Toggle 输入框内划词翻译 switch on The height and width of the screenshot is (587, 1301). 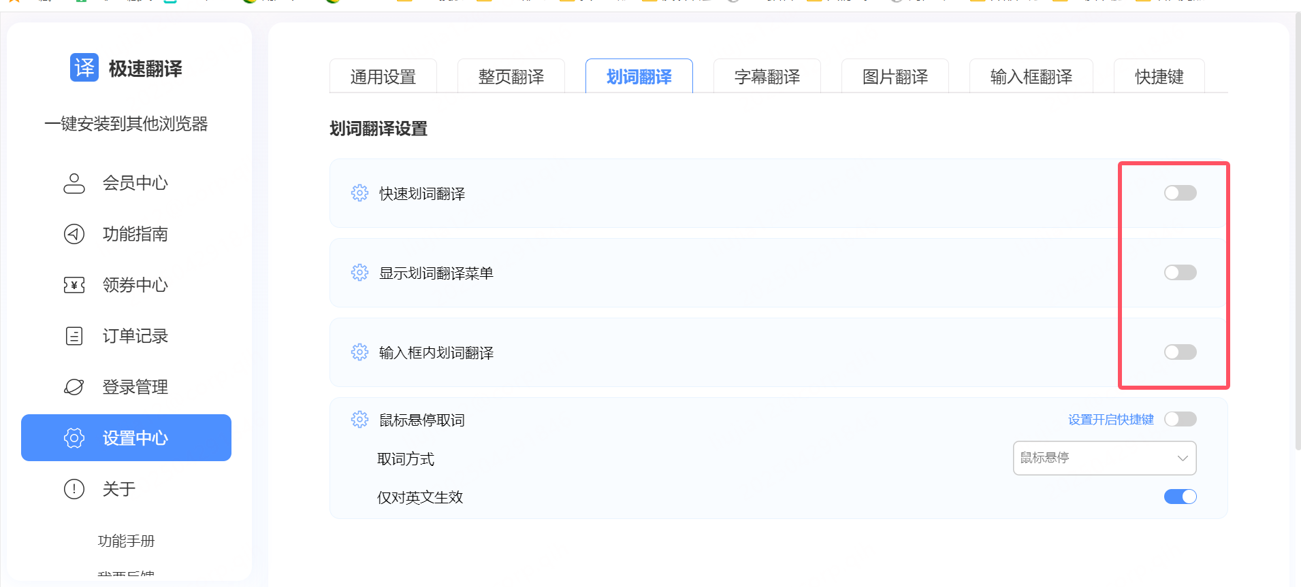click(x=1180, y=352)
